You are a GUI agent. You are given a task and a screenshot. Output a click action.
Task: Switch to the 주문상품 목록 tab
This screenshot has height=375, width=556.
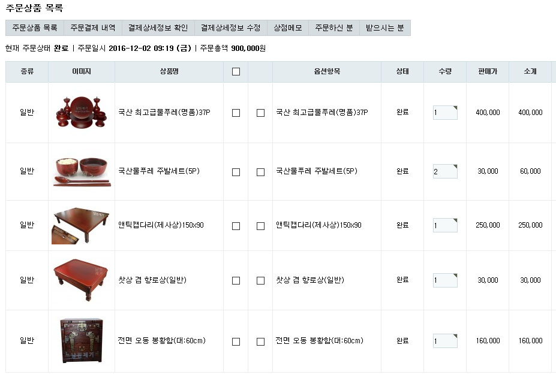click(x=35, y=28)
